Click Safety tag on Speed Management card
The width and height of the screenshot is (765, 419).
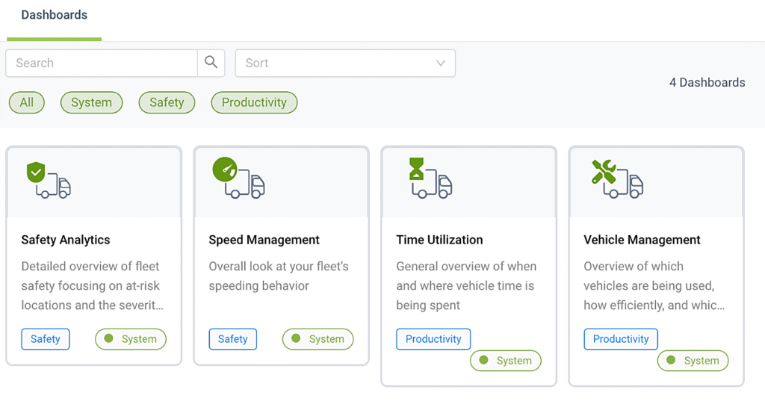pyautogui.click(x=233, y=339)
